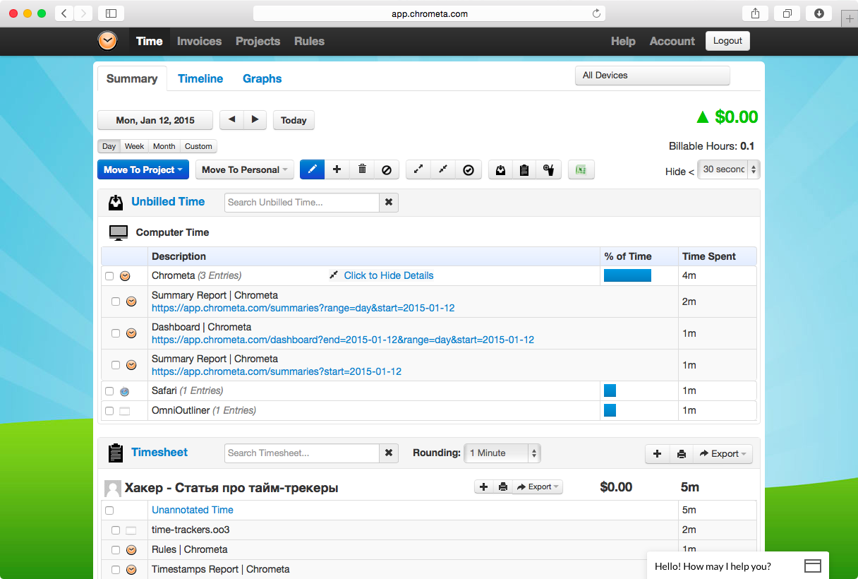858x579 pixels.
Task: Open the Rules menu
Action: (309, 41)
